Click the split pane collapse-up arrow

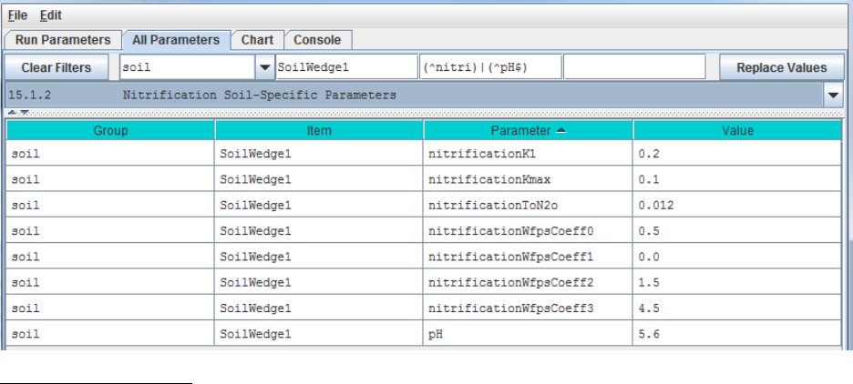tap(12, 112)
